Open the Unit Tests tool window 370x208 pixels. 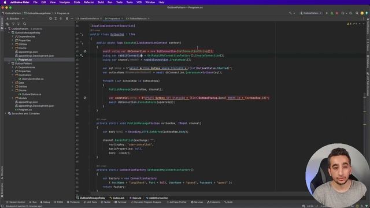[90, 202]
